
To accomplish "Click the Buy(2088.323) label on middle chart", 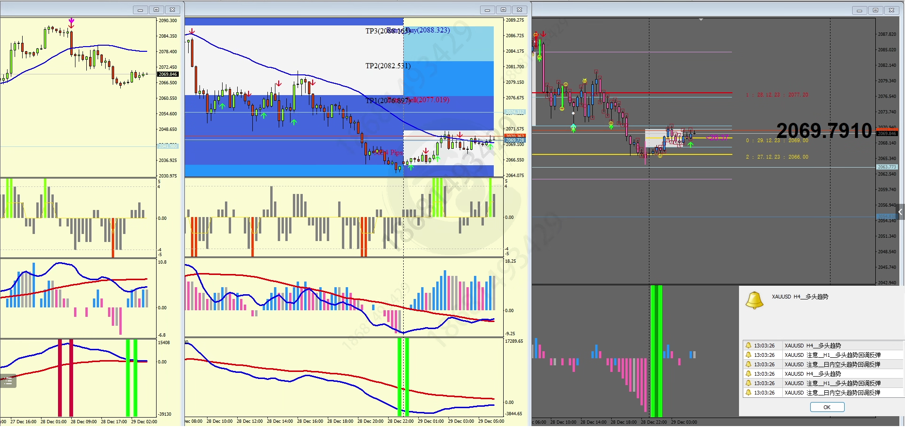I will (427, 30).
